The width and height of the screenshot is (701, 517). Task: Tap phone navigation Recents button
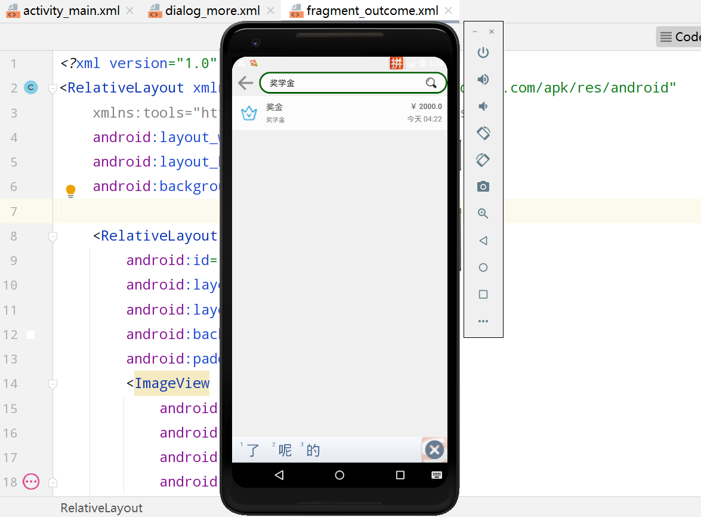tap(400, 475)
